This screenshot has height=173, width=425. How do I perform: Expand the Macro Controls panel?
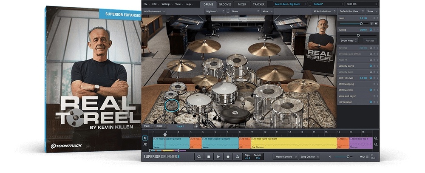coord(285,157)
